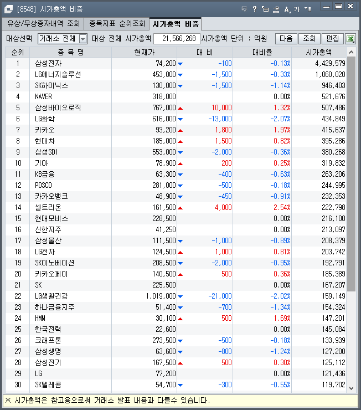Click the detach window icon
This screenshot has width=361, height=410.
(265, 9)
